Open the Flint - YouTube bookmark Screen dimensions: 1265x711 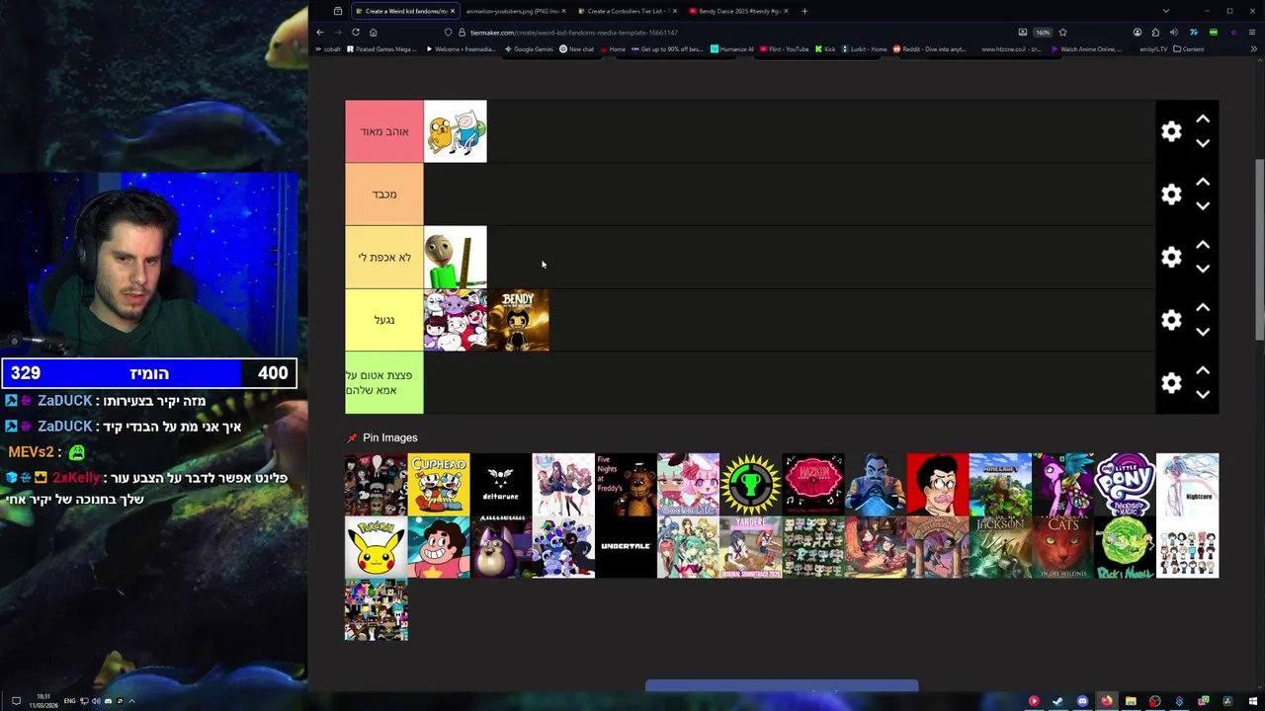(783, 49)
